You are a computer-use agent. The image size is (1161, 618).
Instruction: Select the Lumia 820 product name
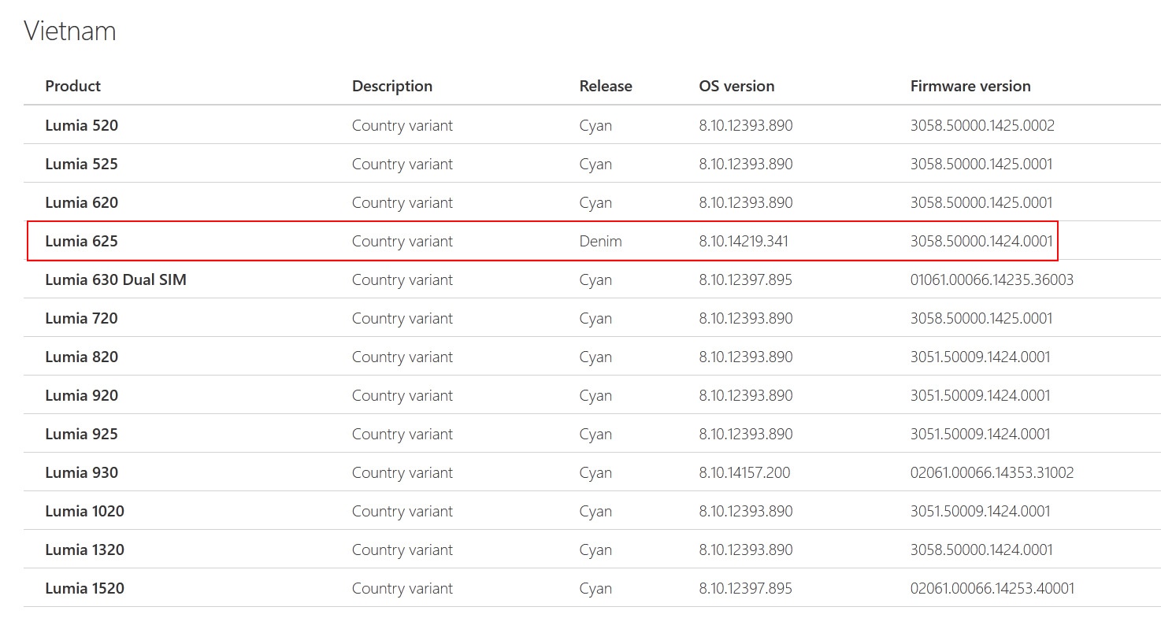82,357
